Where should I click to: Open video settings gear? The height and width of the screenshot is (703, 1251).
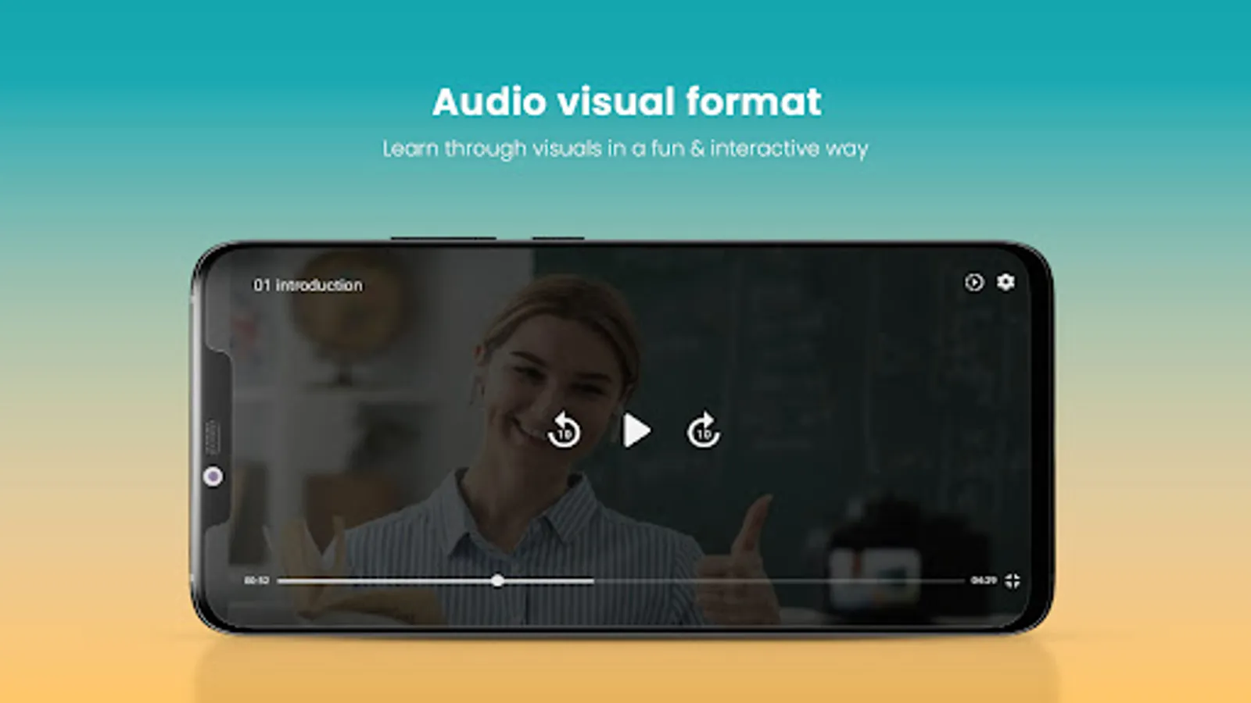click(x=1005, y=281)
